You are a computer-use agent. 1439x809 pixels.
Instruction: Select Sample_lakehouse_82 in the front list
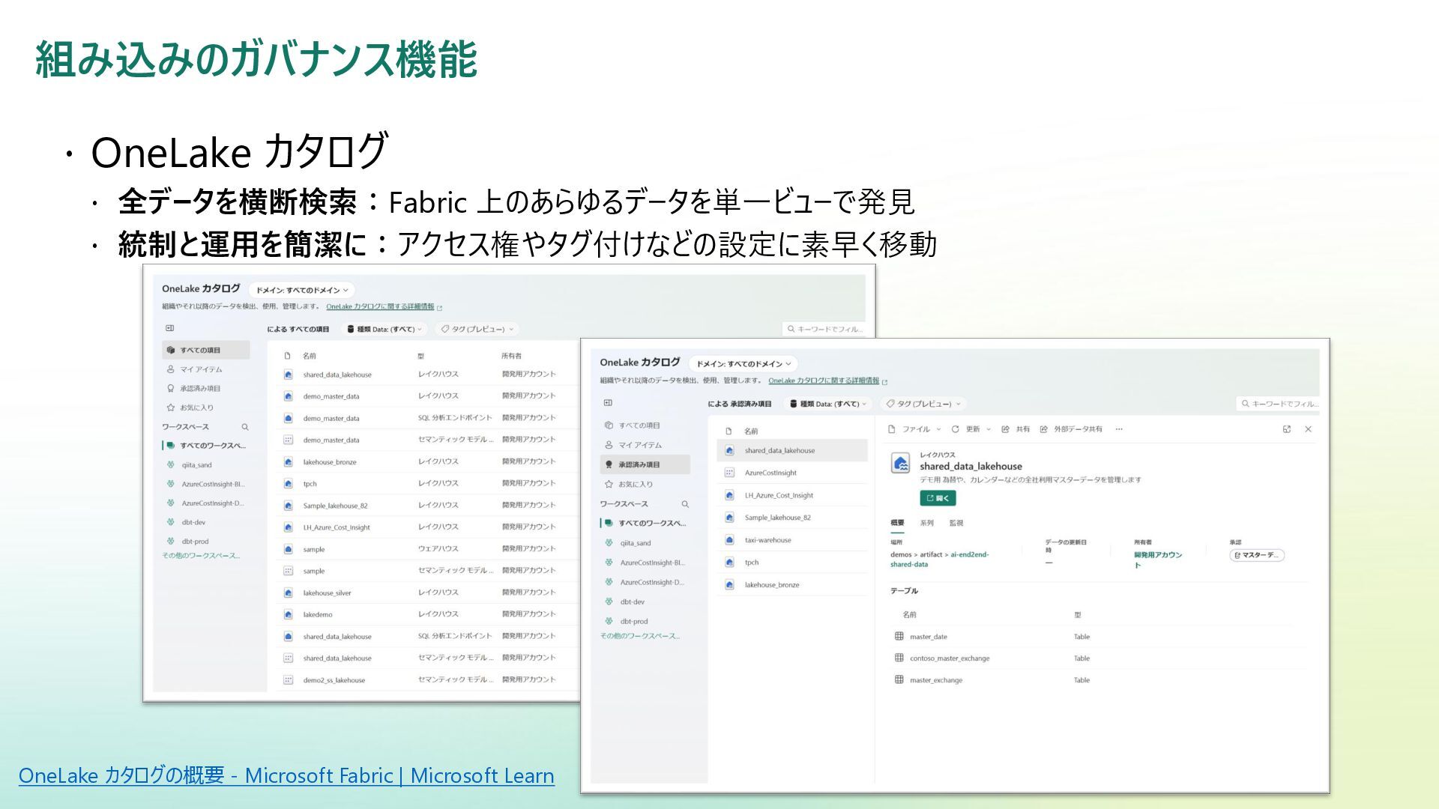tap(792, 518)
